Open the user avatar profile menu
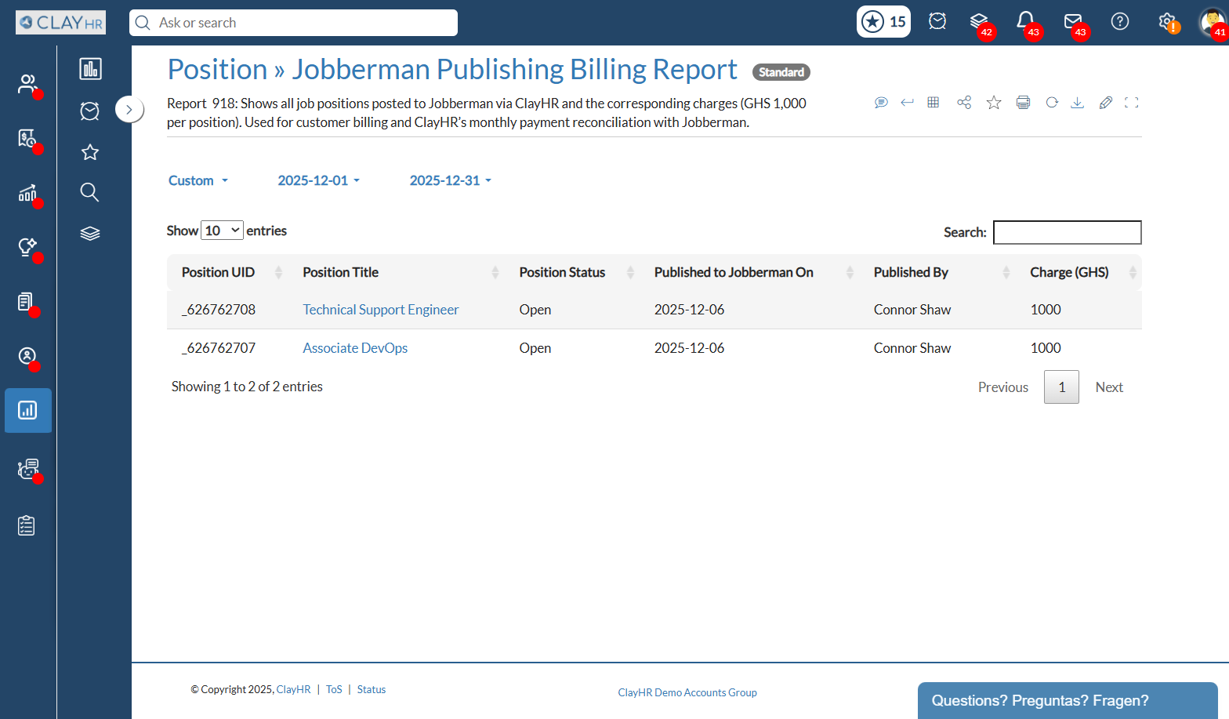 click(x=1213, y=22)
